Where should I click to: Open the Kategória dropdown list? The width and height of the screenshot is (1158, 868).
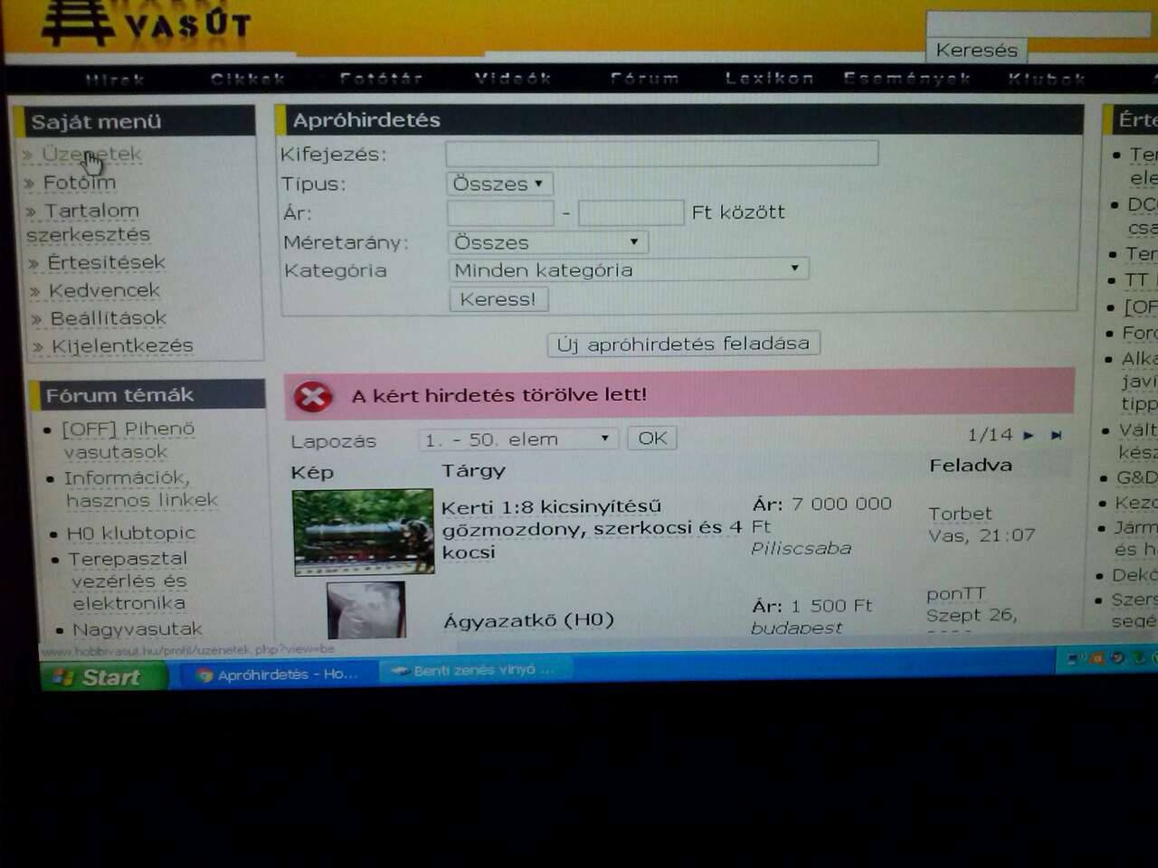[628, 269]
